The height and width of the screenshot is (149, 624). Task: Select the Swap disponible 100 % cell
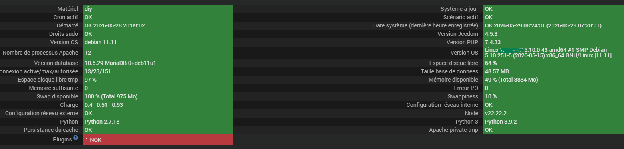157,96
